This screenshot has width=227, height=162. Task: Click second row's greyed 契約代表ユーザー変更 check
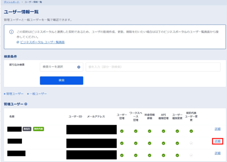[191, 143]
